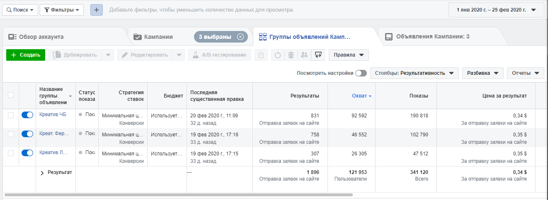
Task: Click the A/B-тестирование button
Action: (x=220, y=55)
